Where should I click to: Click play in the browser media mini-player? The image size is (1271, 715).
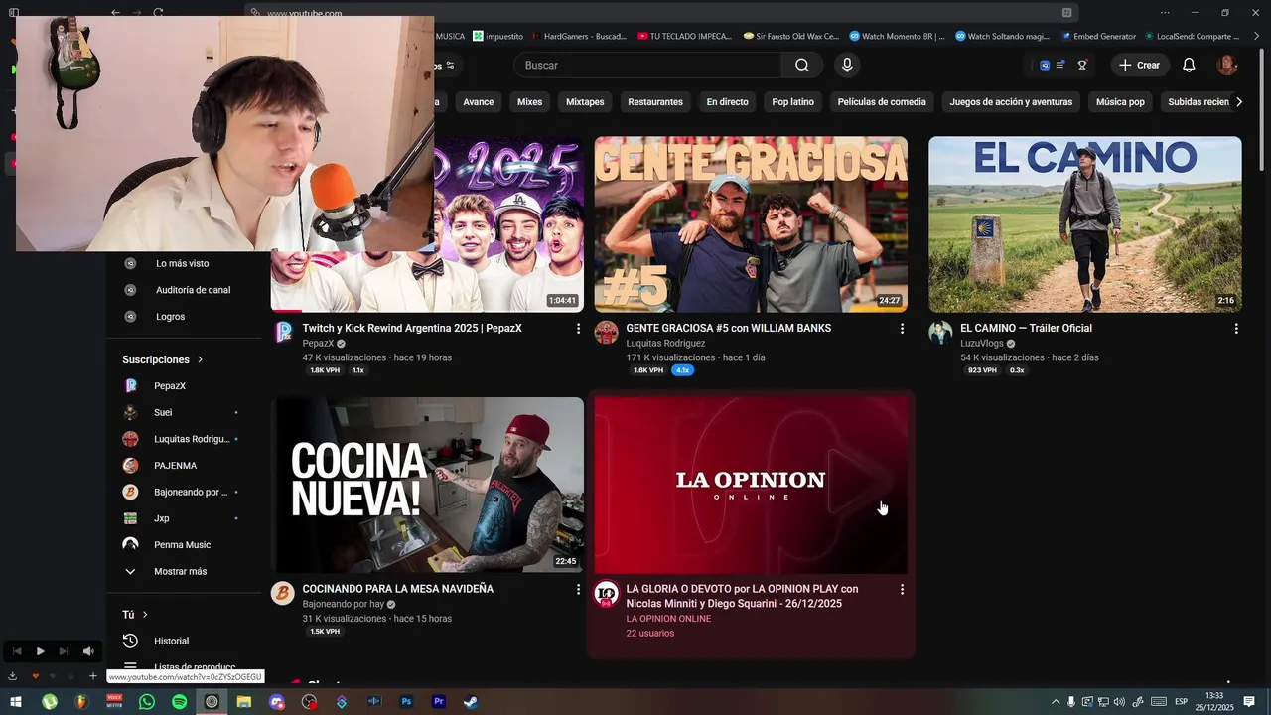click(x=40, y=651)
